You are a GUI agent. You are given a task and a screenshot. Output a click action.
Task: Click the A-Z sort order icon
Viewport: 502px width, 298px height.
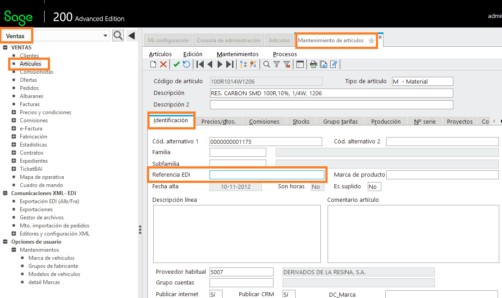243,65
